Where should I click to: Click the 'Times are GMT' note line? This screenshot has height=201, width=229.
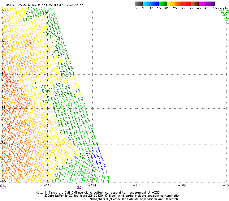pyautogui.click(x=98, y=193)
